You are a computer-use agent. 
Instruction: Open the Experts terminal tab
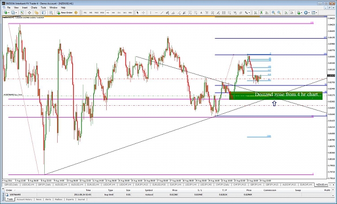tap(70, 199)
